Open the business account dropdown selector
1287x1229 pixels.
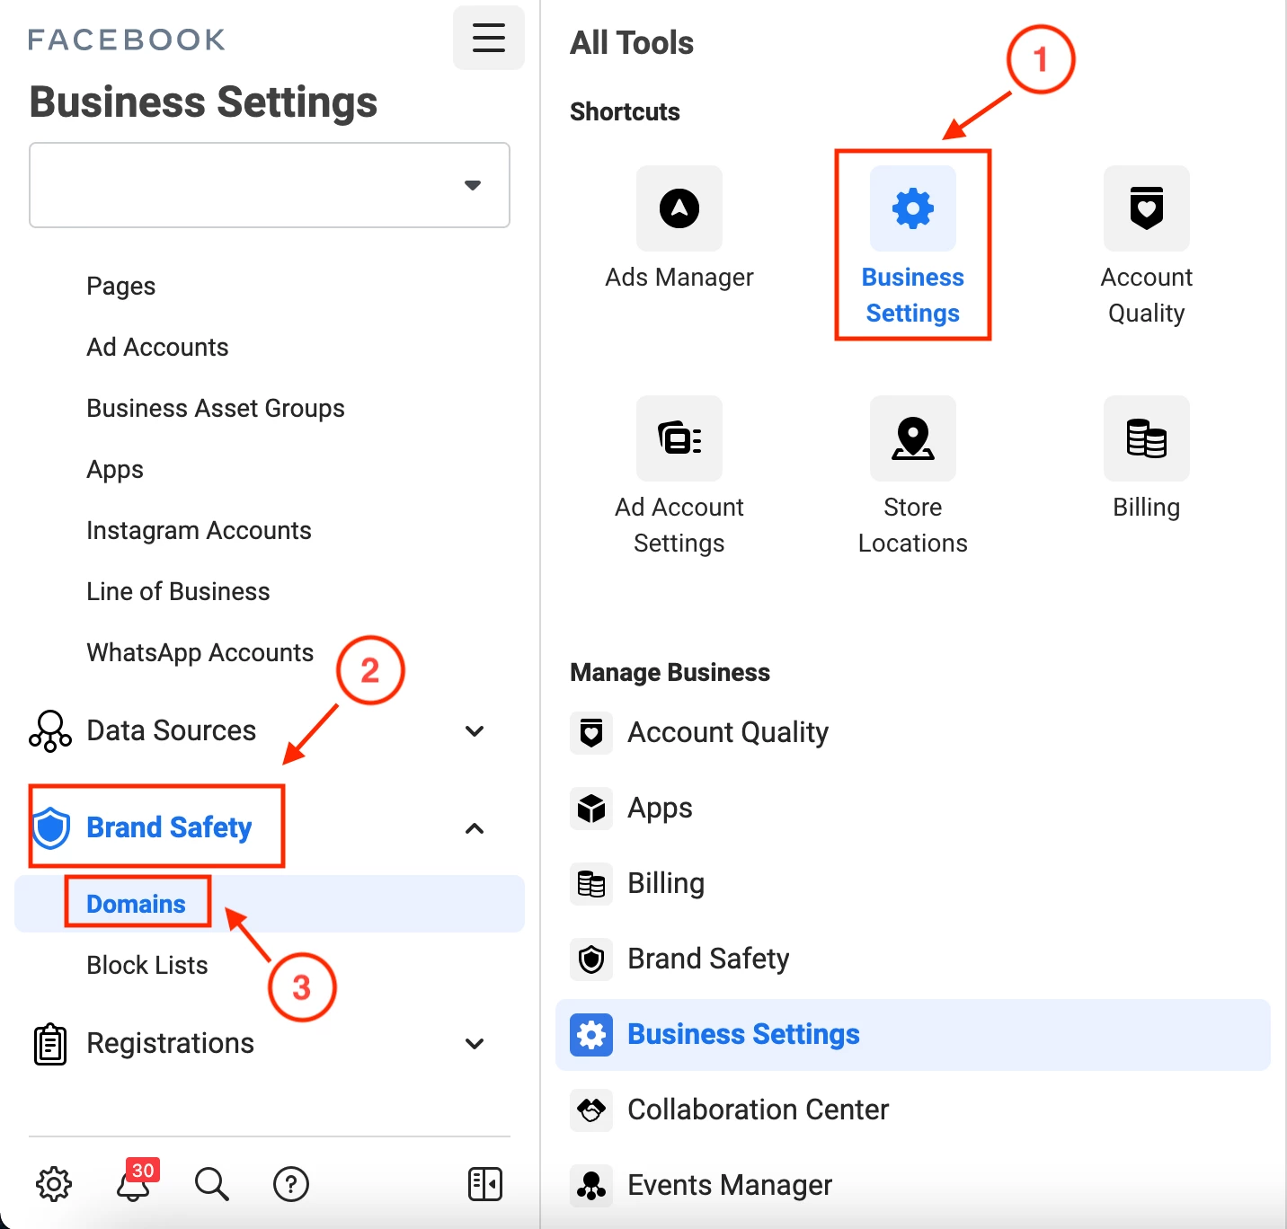point(270,185)
